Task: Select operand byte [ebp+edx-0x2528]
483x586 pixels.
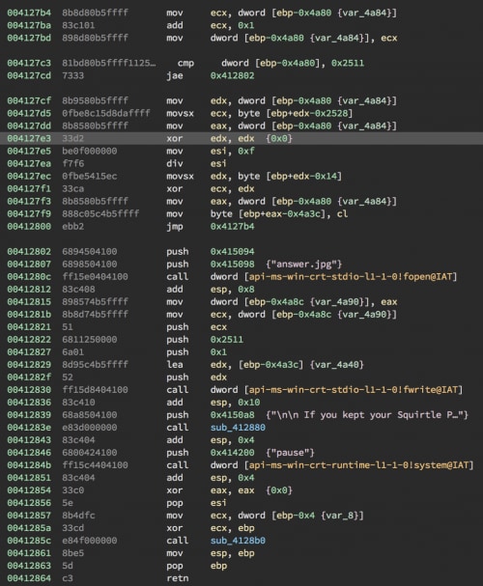Action: (296, 113)
